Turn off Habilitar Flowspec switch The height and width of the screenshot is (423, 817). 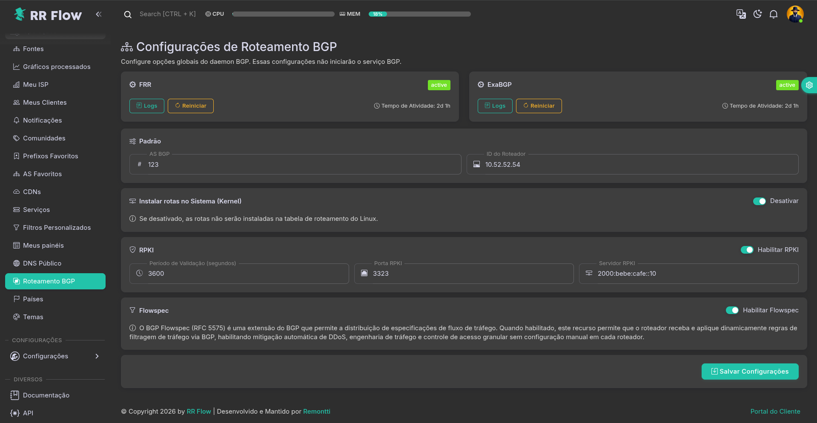[x=732, y=310]
